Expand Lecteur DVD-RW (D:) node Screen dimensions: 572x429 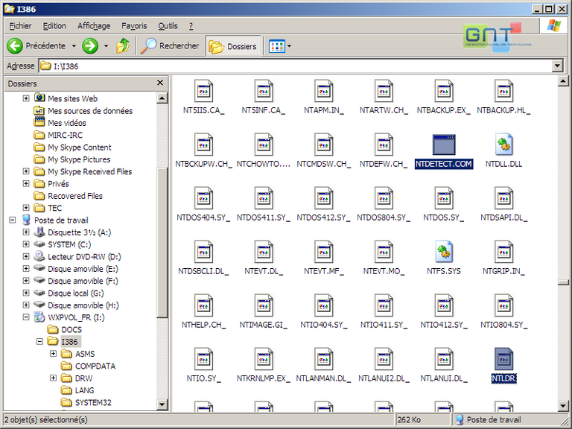click(26, 256)
